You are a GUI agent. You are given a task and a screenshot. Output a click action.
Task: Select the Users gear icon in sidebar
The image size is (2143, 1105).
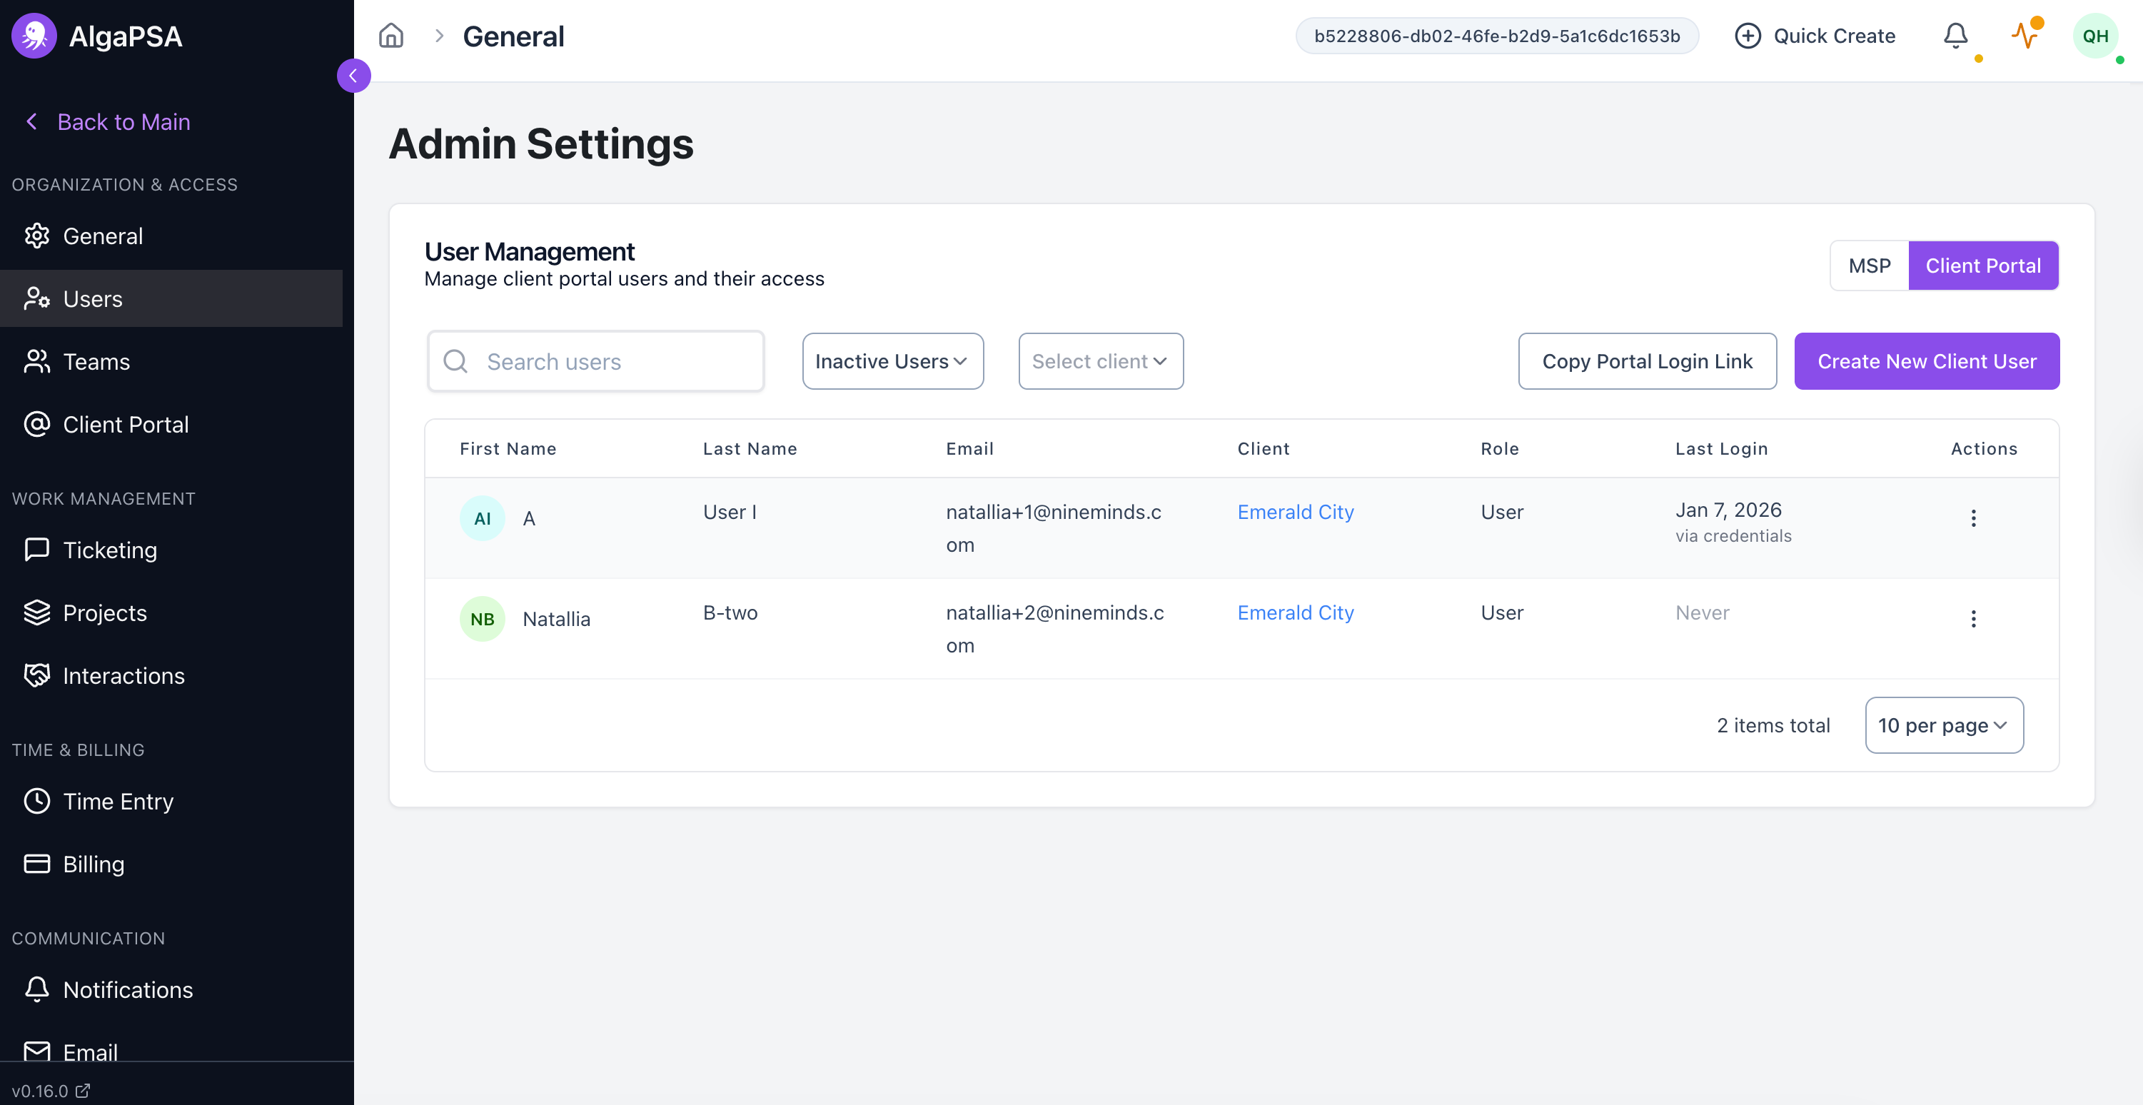click(x=37, y=298)
